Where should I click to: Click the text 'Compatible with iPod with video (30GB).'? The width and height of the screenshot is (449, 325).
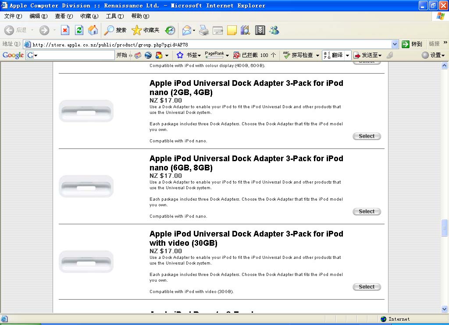(192, 292)
